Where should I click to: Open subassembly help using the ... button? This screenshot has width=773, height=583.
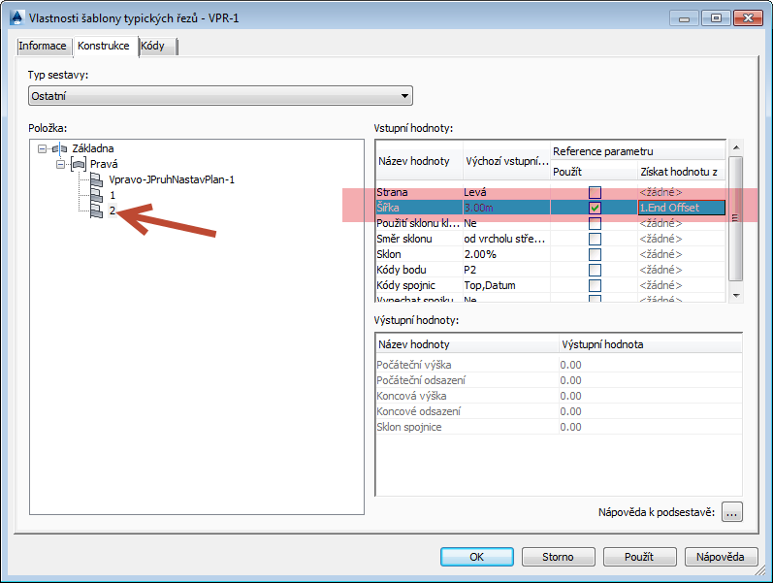coord(732,512)
